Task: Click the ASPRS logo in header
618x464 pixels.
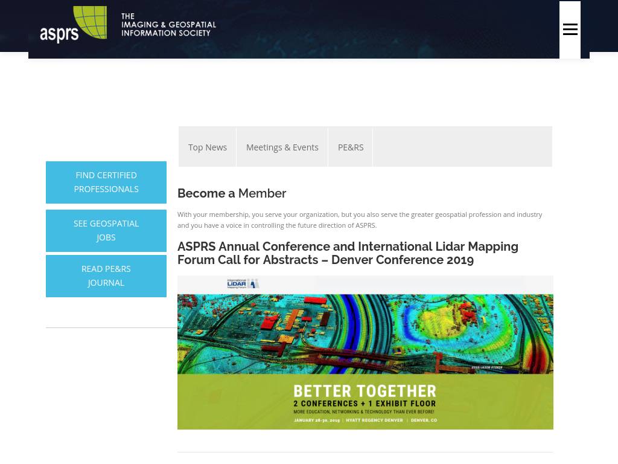Action: 73,24
